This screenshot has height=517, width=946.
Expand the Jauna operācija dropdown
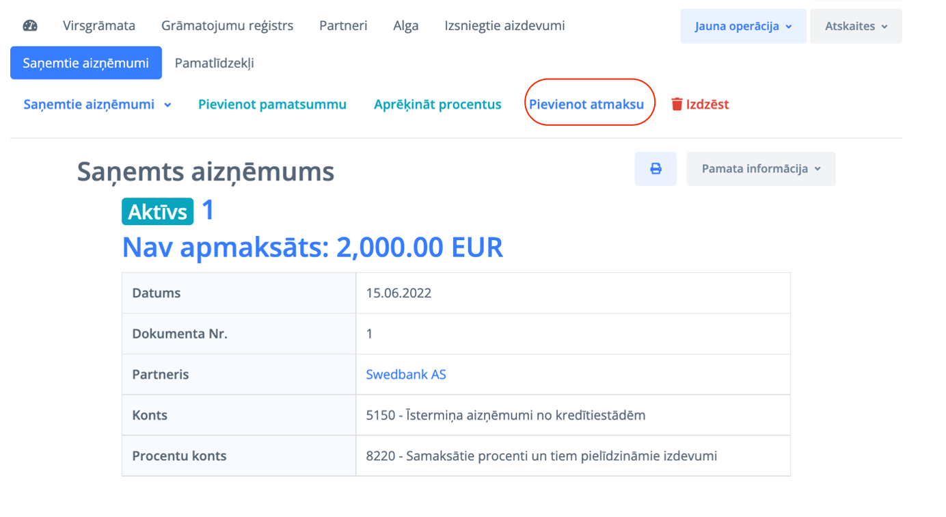(743, 27)
